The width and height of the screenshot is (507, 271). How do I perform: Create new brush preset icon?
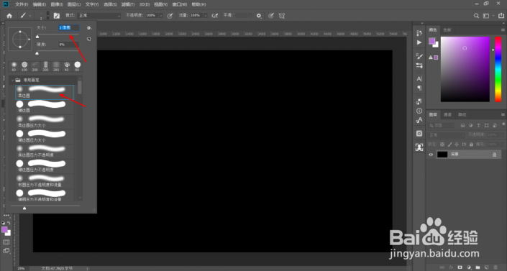[88, 39]
